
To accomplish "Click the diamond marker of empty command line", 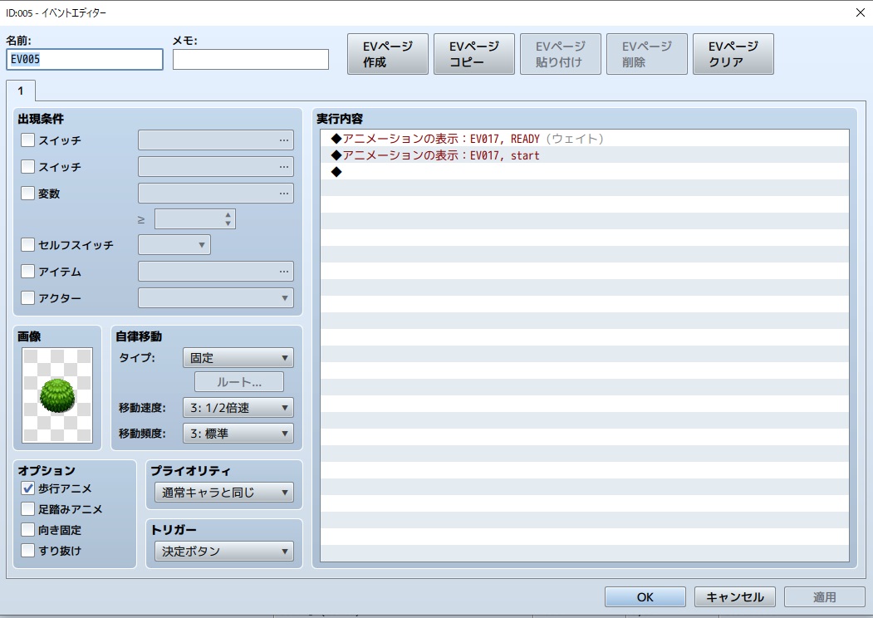I will coord(336,171).
